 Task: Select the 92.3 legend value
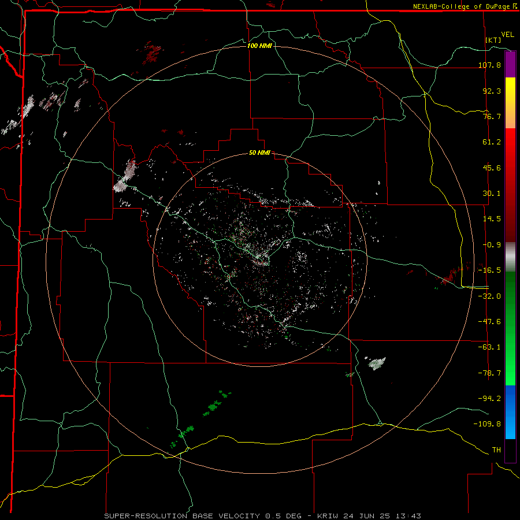point(492,91)
